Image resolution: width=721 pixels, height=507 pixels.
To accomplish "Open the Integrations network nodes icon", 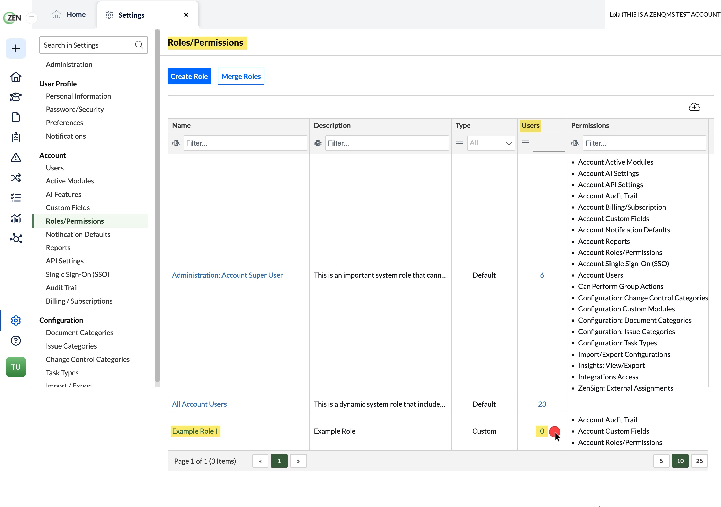I will [16, 238].
